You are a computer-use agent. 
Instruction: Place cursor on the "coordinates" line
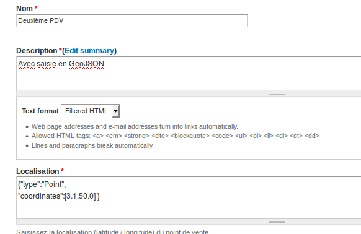click(59, 196)
